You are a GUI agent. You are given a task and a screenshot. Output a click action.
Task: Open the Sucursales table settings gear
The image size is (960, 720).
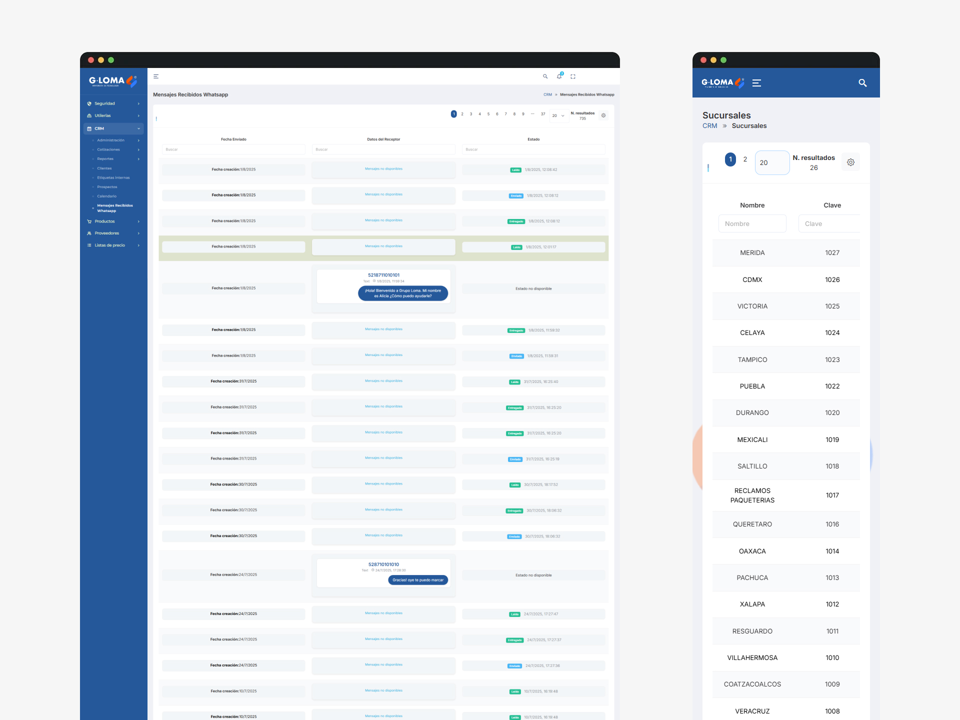(x=850, y=162)
